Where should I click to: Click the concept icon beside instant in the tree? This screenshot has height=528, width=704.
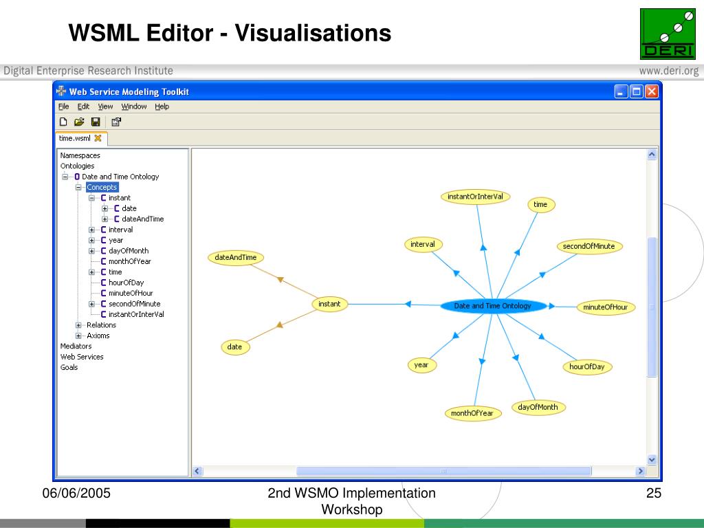coord(103,198)
